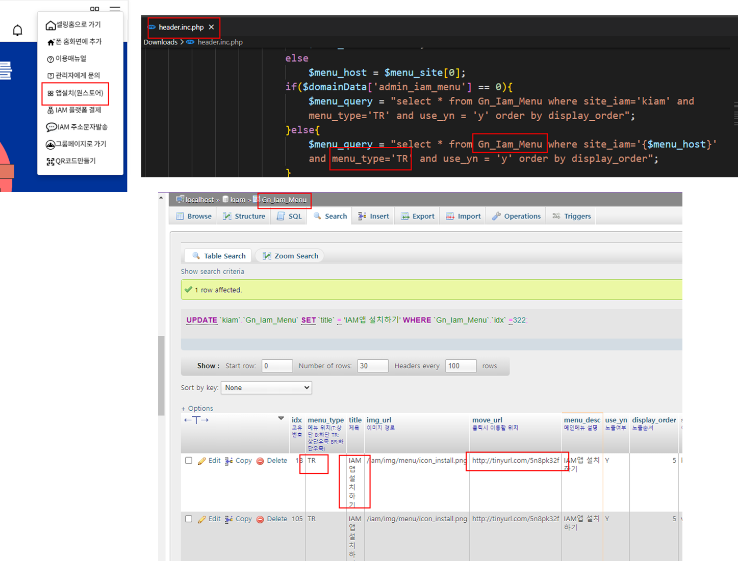This screenshot has width=738, height=561.
Task: Click the Gn_Iam_Menu breadcrumb link
Action: pos(284,200)
